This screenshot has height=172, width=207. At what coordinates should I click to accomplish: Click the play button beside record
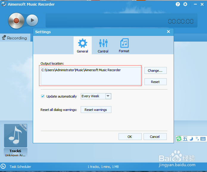pos(32,20)
